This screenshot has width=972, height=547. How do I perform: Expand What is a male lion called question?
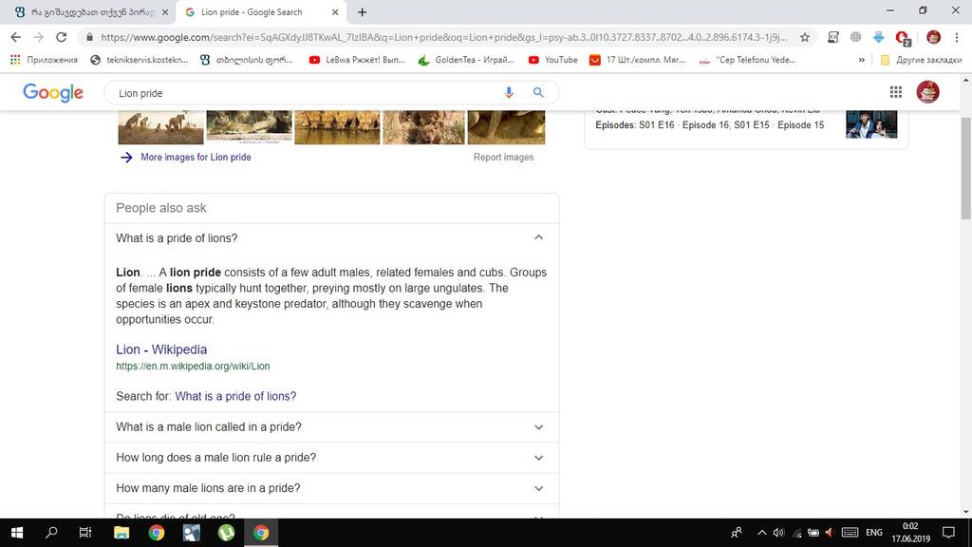(x=331, y=426)
